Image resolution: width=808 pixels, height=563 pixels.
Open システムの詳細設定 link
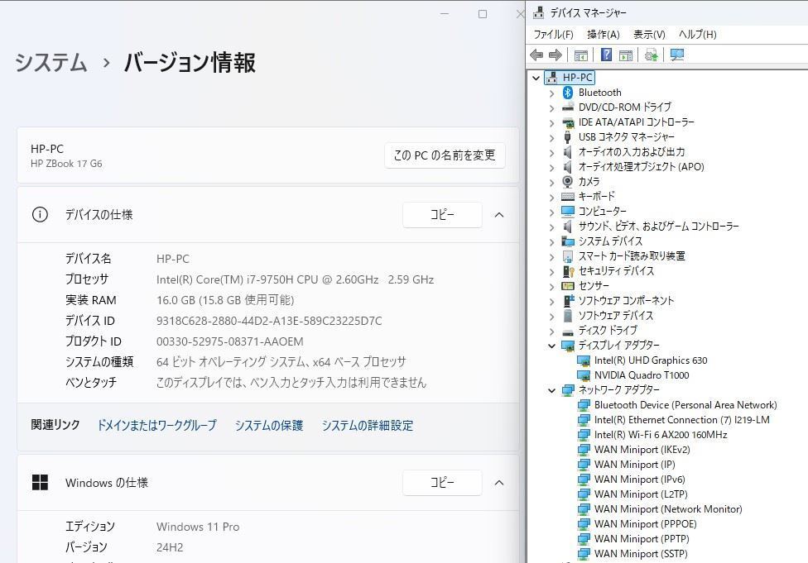coord(368,426)
